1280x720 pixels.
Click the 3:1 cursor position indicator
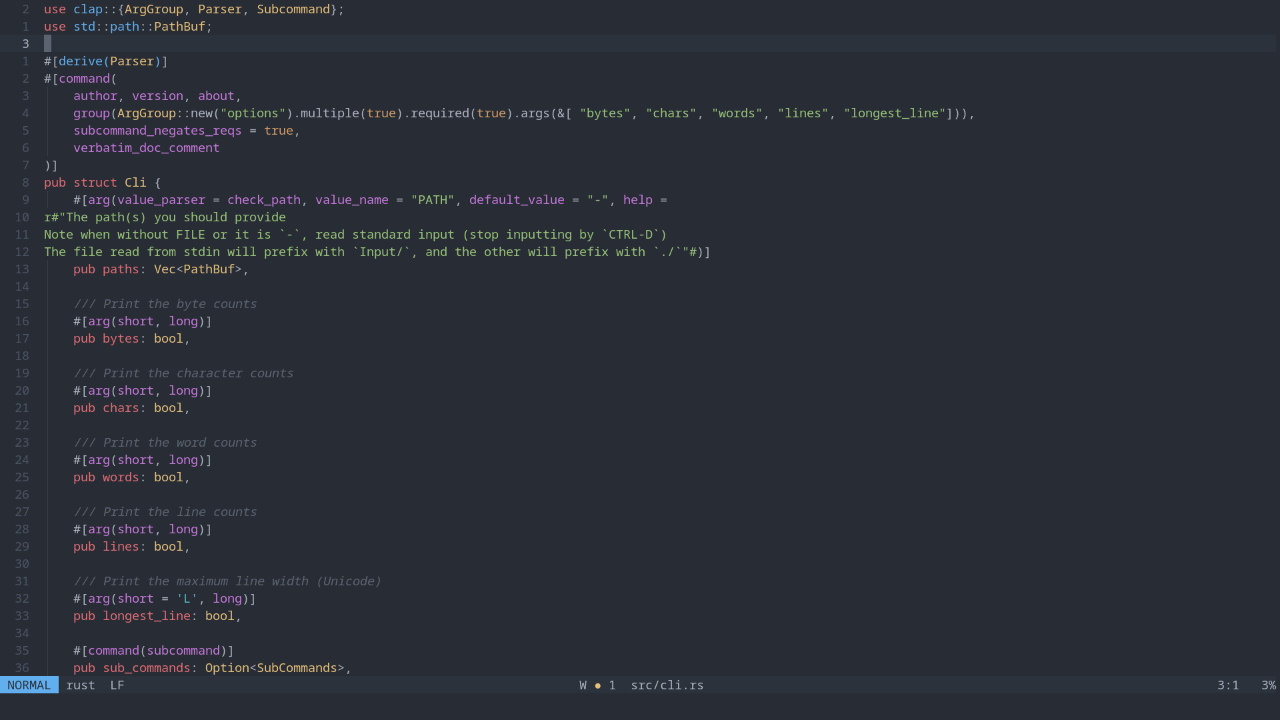point(1227,685)
